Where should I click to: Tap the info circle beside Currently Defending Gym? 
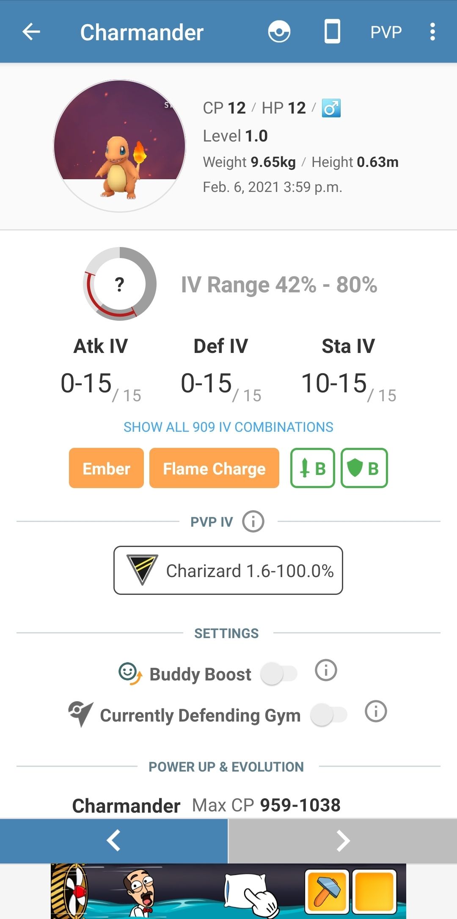[376, 714]
